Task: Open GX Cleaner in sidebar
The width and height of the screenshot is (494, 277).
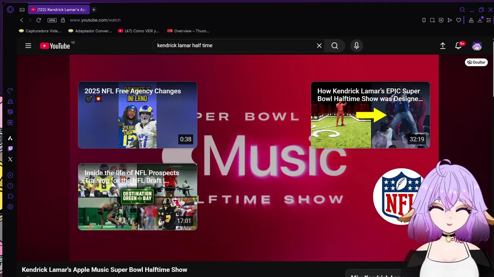Action: [x=10, y=102]
